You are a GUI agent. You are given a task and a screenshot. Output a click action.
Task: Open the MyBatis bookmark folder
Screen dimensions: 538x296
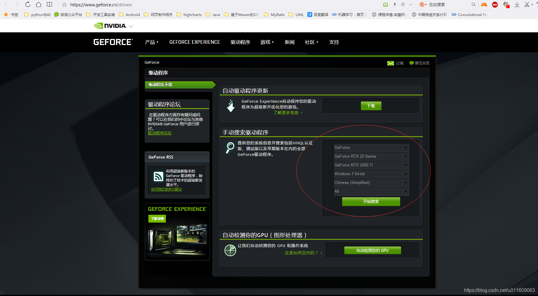click(274, 14)
